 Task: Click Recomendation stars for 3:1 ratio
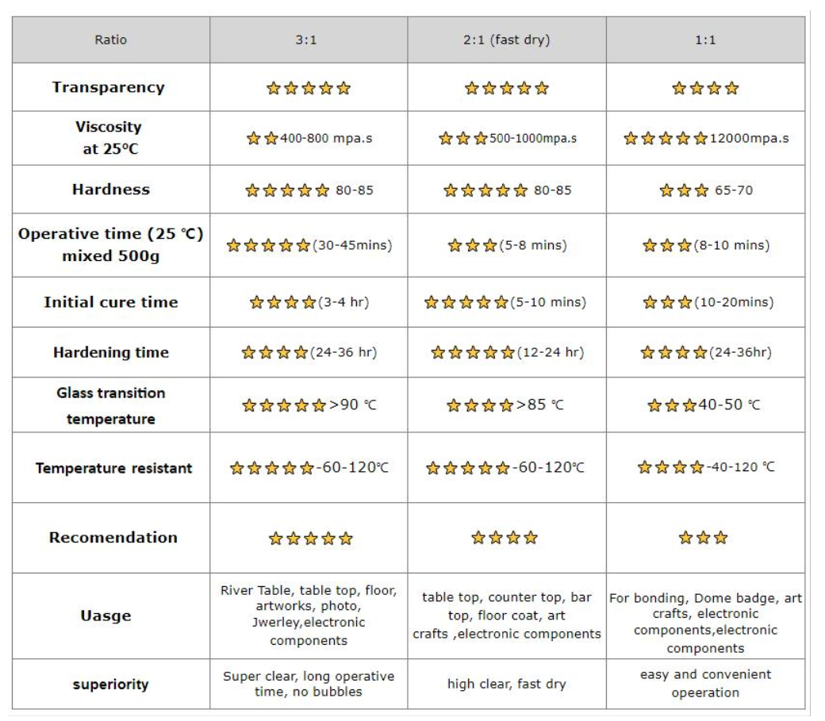(310, 539)
